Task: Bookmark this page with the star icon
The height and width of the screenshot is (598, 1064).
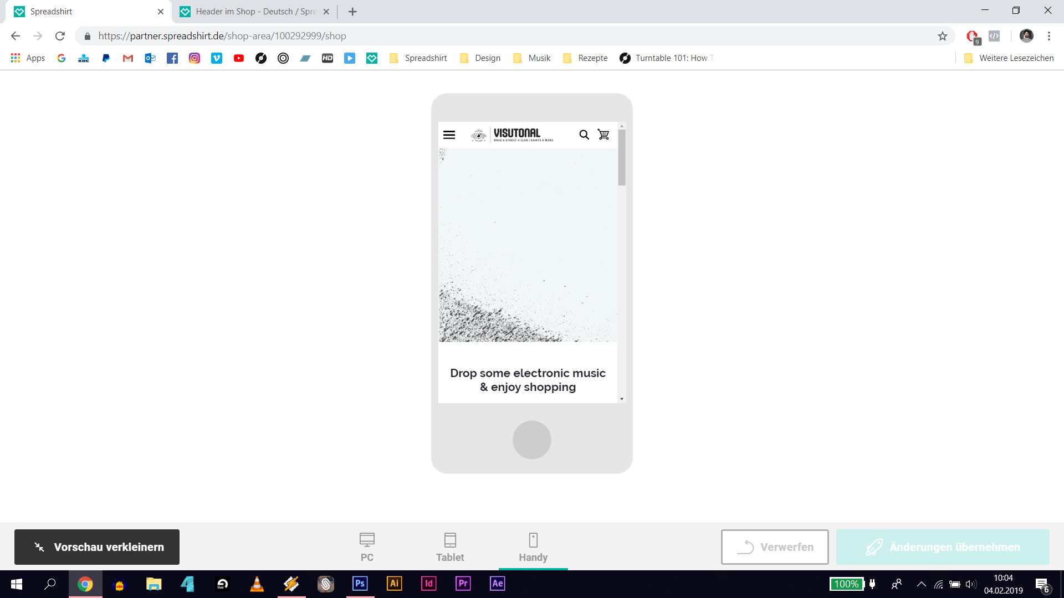Action: (x=942, y=36)
